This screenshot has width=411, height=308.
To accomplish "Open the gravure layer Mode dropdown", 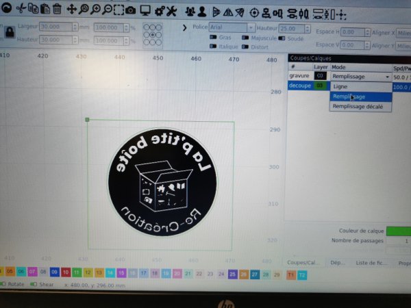I will tap(360, 77).
